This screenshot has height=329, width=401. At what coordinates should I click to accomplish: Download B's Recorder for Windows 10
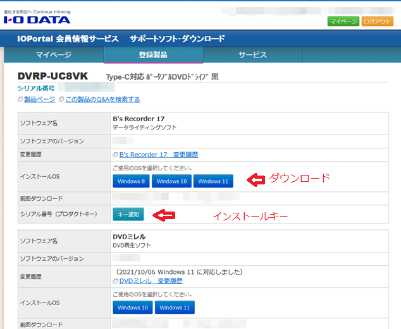pyautogui.click(x=171, y=181)
